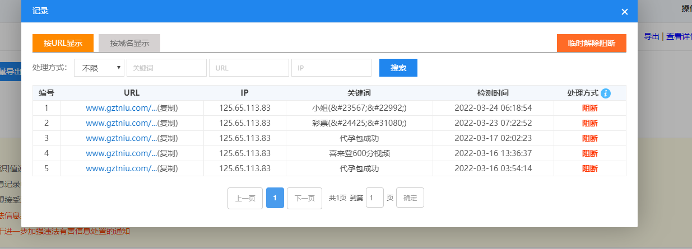Click the red 阻断 status in row 1
The width and height of the screenshot is (692, 249).
590,108
